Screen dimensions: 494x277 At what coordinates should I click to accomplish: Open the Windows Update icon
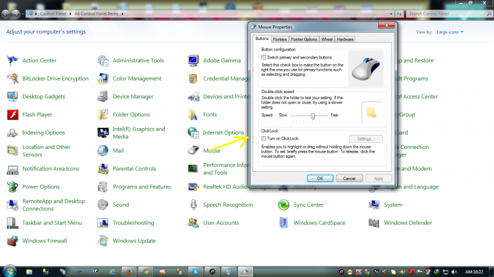103,241
